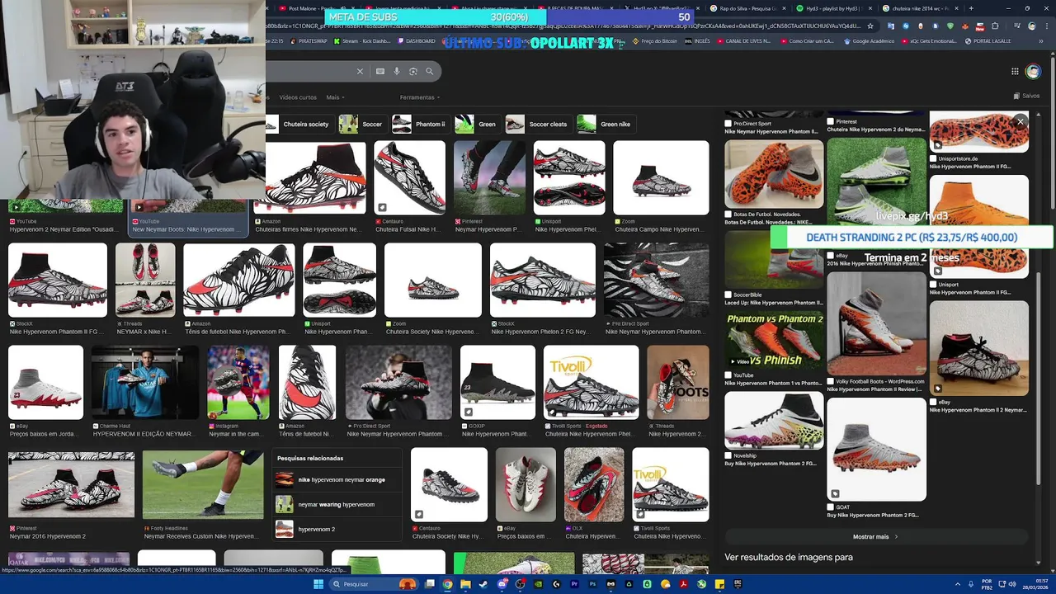Select the chuteira nike 2014 browser tab
Image resolution: width=1056 pixels, height=594 pixels.
pos(920,8)
